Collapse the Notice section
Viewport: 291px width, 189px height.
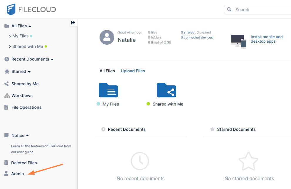(x=28, y=136)
